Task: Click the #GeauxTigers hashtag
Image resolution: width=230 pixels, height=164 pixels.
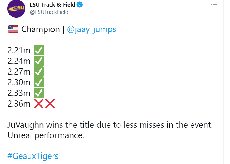Action: (x=33, y=156)
